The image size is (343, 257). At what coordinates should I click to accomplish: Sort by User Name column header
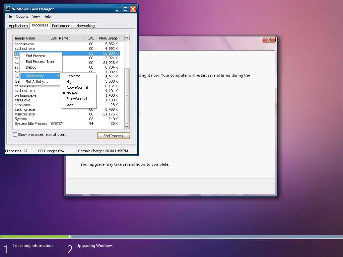click(67, 38)
